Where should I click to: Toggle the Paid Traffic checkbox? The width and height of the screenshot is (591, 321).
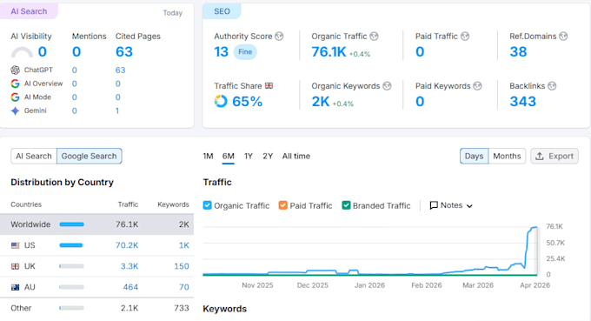[282, 205]
